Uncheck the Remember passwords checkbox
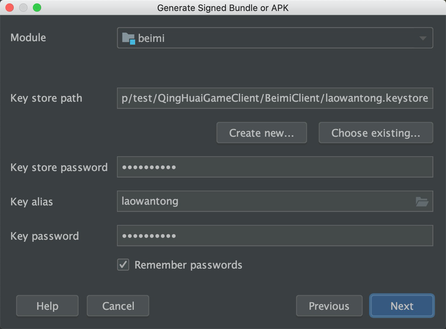The width and height of the screenshot is (446, 329). coord(123,265)
